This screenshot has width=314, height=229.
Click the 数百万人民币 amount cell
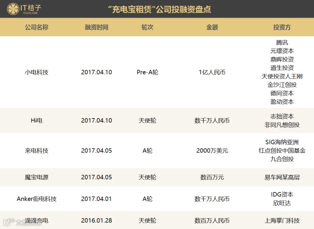coord(212,220)
